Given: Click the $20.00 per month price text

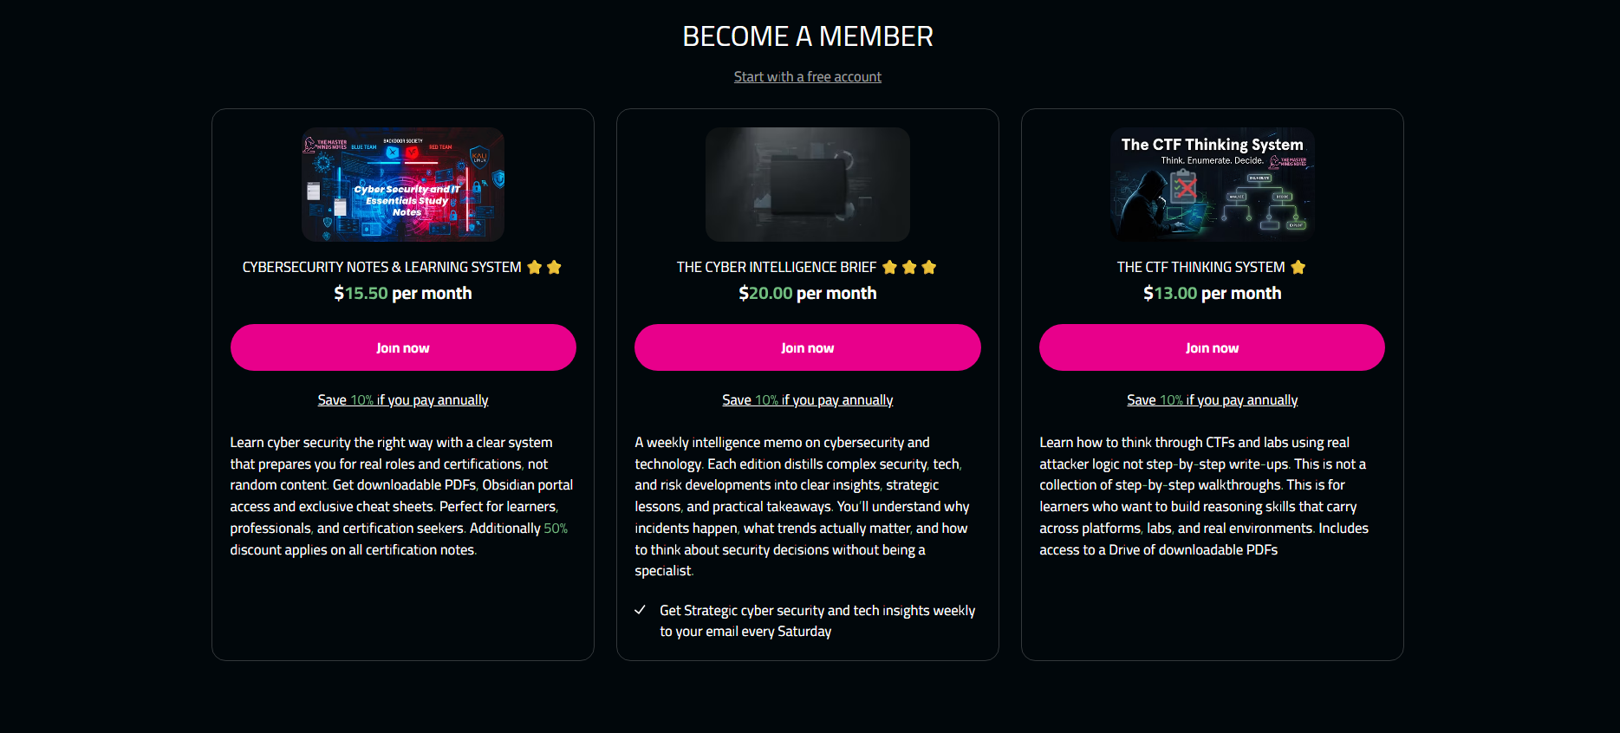Looking at the screenshot, I should pyautogui.click(x=807, y=293).
